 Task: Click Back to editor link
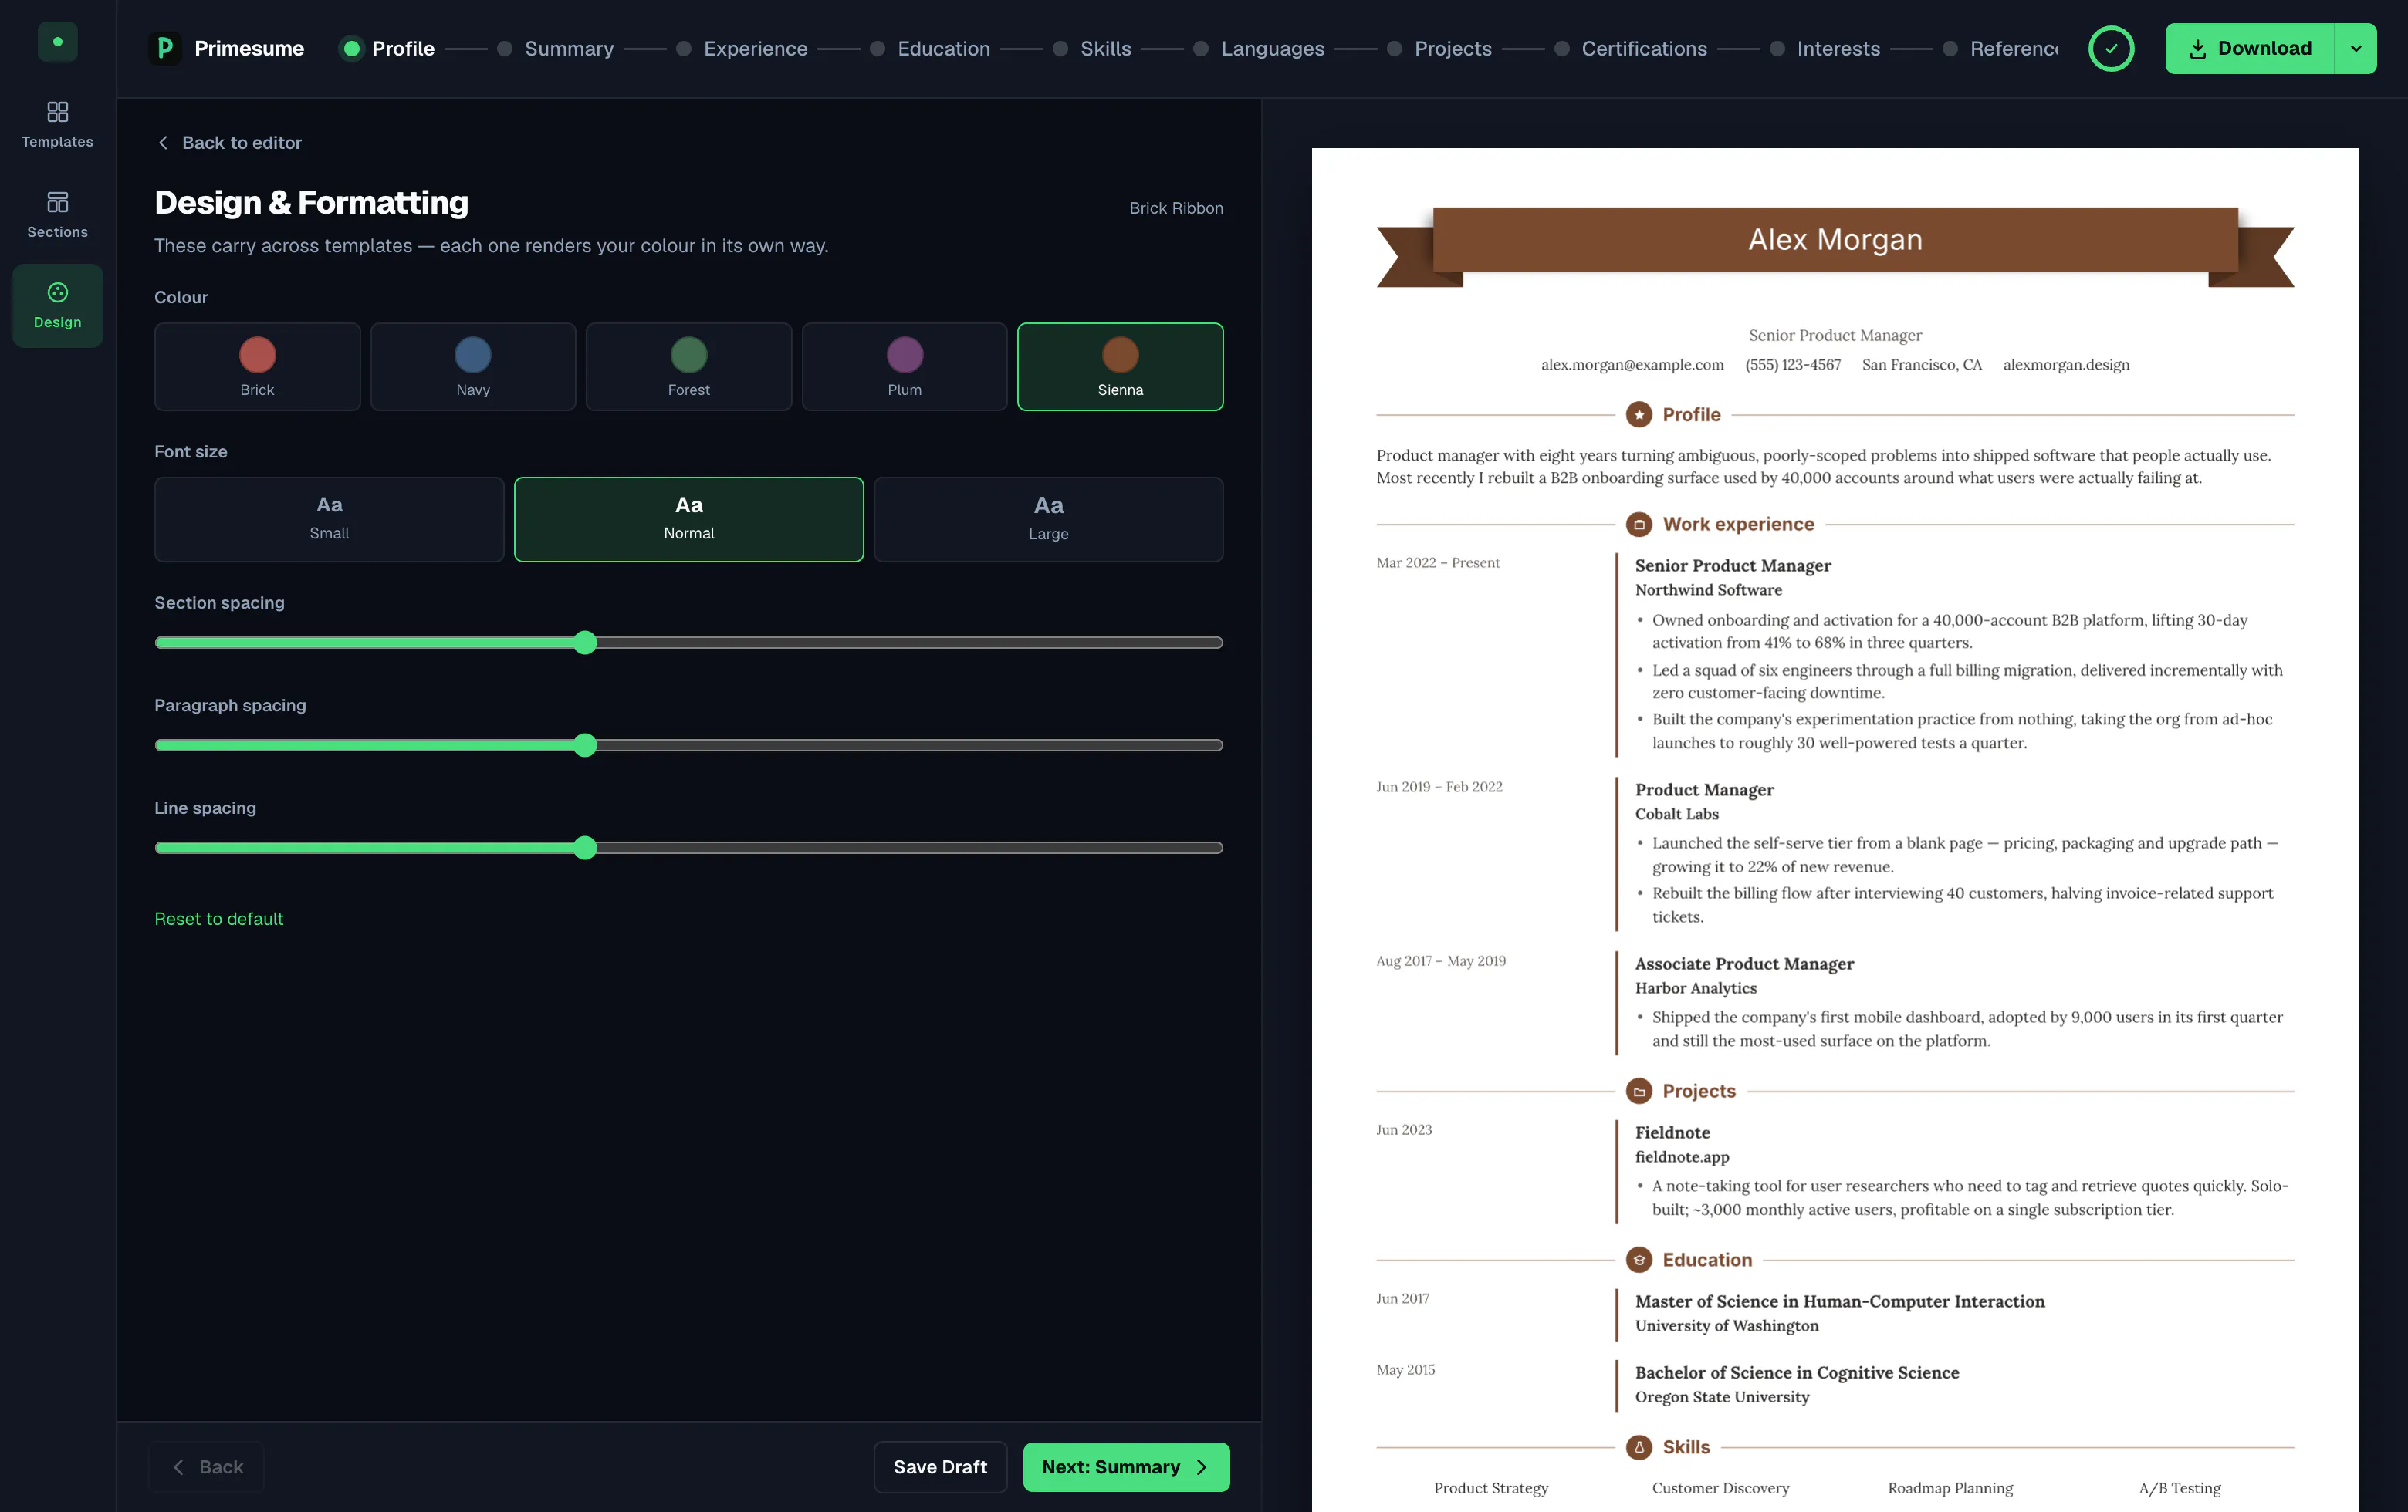click(x=229, y=143)
